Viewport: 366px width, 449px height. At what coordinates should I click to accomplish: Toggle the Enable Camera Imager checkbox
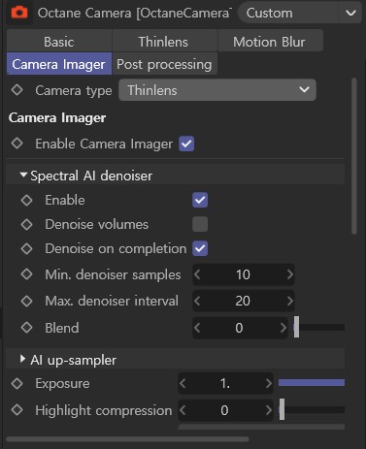click(186, 144)
